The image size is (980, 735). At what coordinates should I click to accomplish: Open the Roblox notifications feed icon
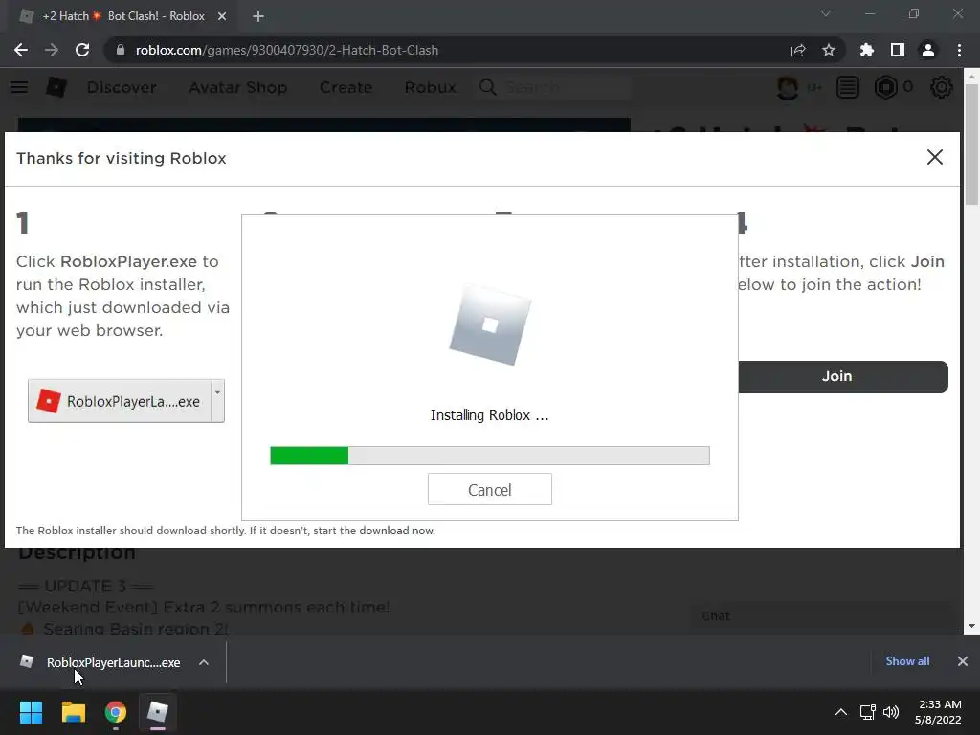tap(848, 87)
